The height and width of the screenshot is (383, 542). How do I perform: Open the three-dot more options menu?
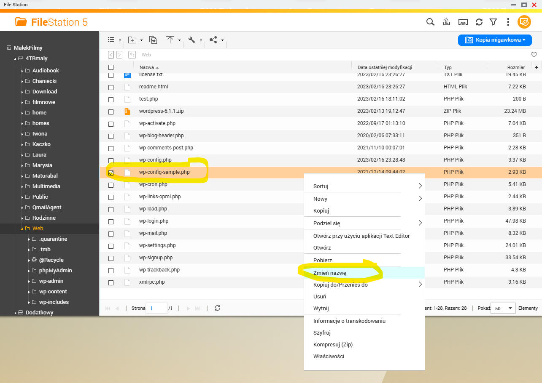(508, 22)
